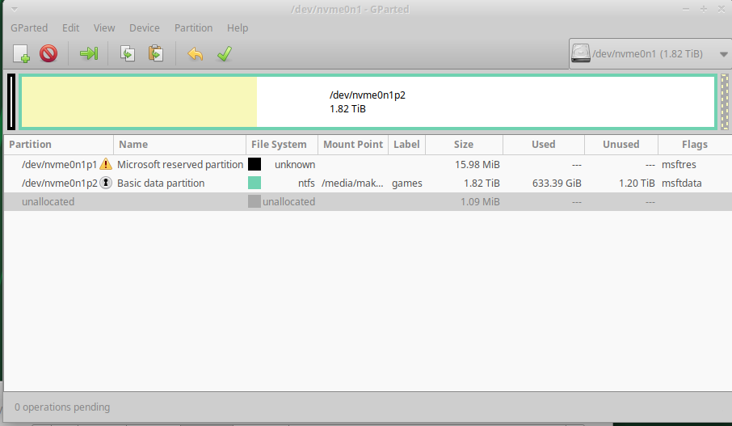Click the Delete partition red icon
732x426 pixels.
(48, 53)
